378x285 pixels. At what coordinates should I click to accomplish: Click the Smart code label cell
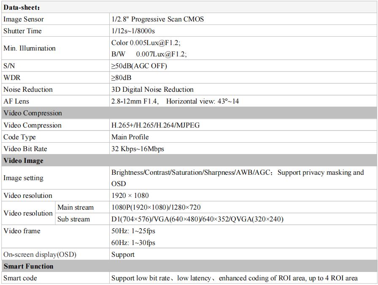coord(20,278)
